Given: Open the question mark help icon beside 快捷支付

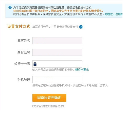Looking at the screenshot, I should click(81, 27).
